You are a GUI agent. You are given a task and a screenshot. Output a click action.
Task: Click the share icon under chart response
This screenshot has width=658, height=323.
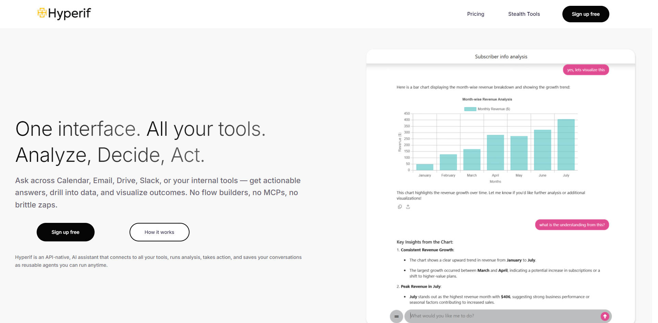click(408, 207)
